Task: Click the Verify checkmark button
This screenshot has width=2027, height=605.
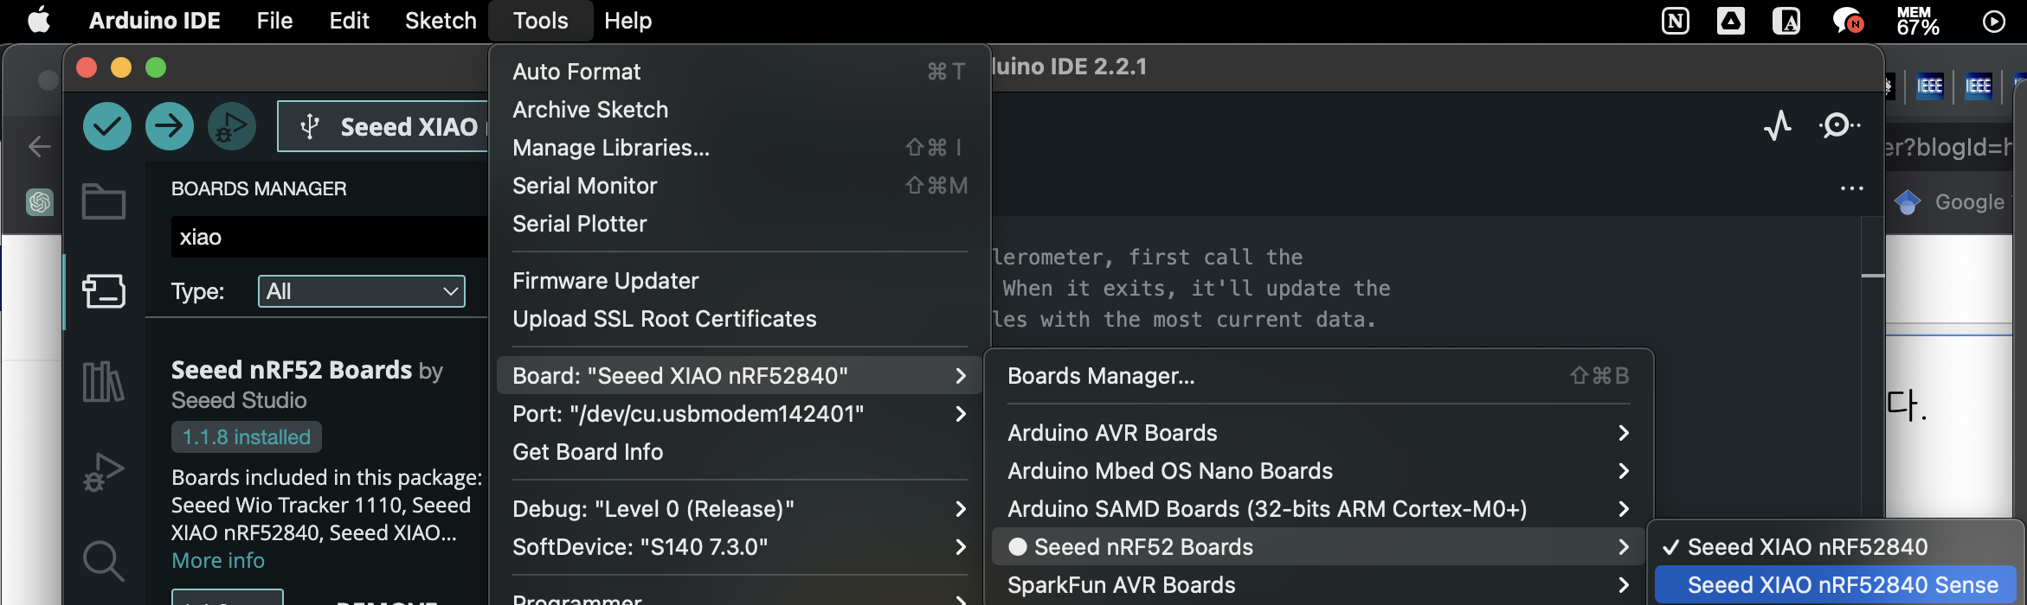Action: pyautogui.click(x=107, y=126)
